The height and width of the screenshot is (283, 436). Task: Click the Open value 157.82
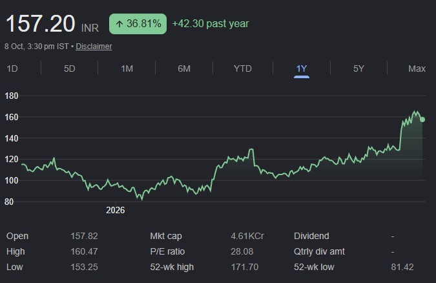pyautogui.click(x=84, y=236)
